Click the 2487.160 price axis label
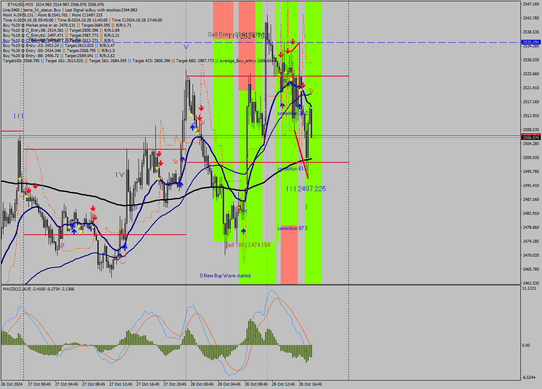Image resolution: width=542 pixels, height=389 pixels. 531,199
